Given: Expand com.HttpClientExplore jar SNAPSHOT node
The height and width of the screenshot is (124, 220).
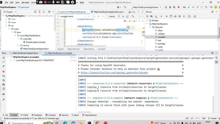Looking at the screenshot, I should (11, 60).
